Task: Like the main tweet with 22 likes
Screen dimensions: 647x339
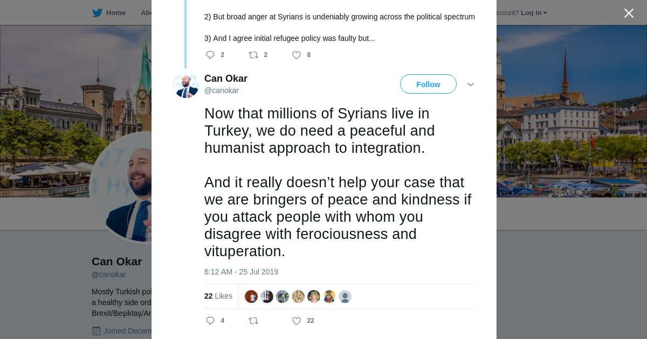Action: (297, 321)
